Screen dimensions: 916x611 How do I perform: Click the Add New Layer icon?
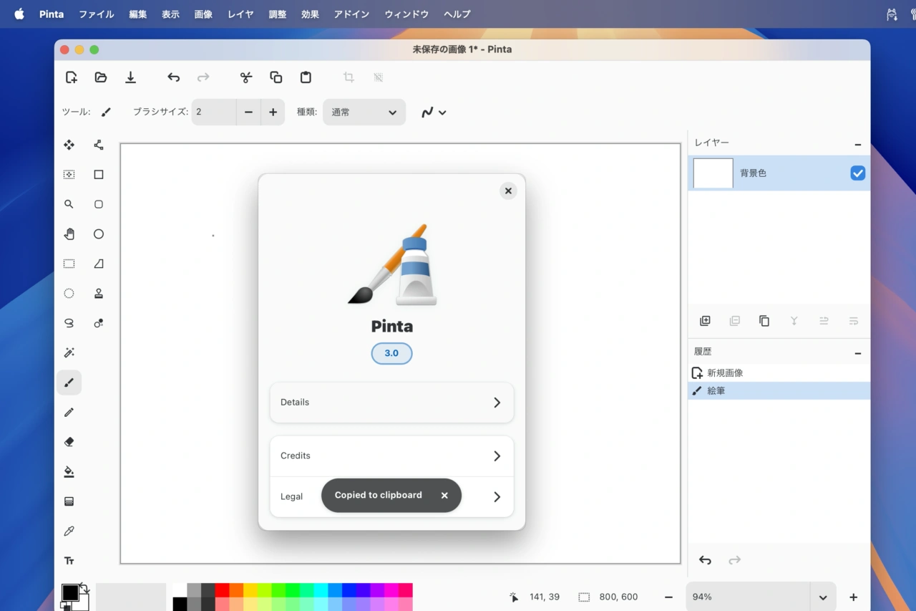pos(705,321)
